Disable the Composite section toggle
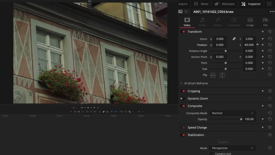The image size is (275, 155). (x=183, y=106)
